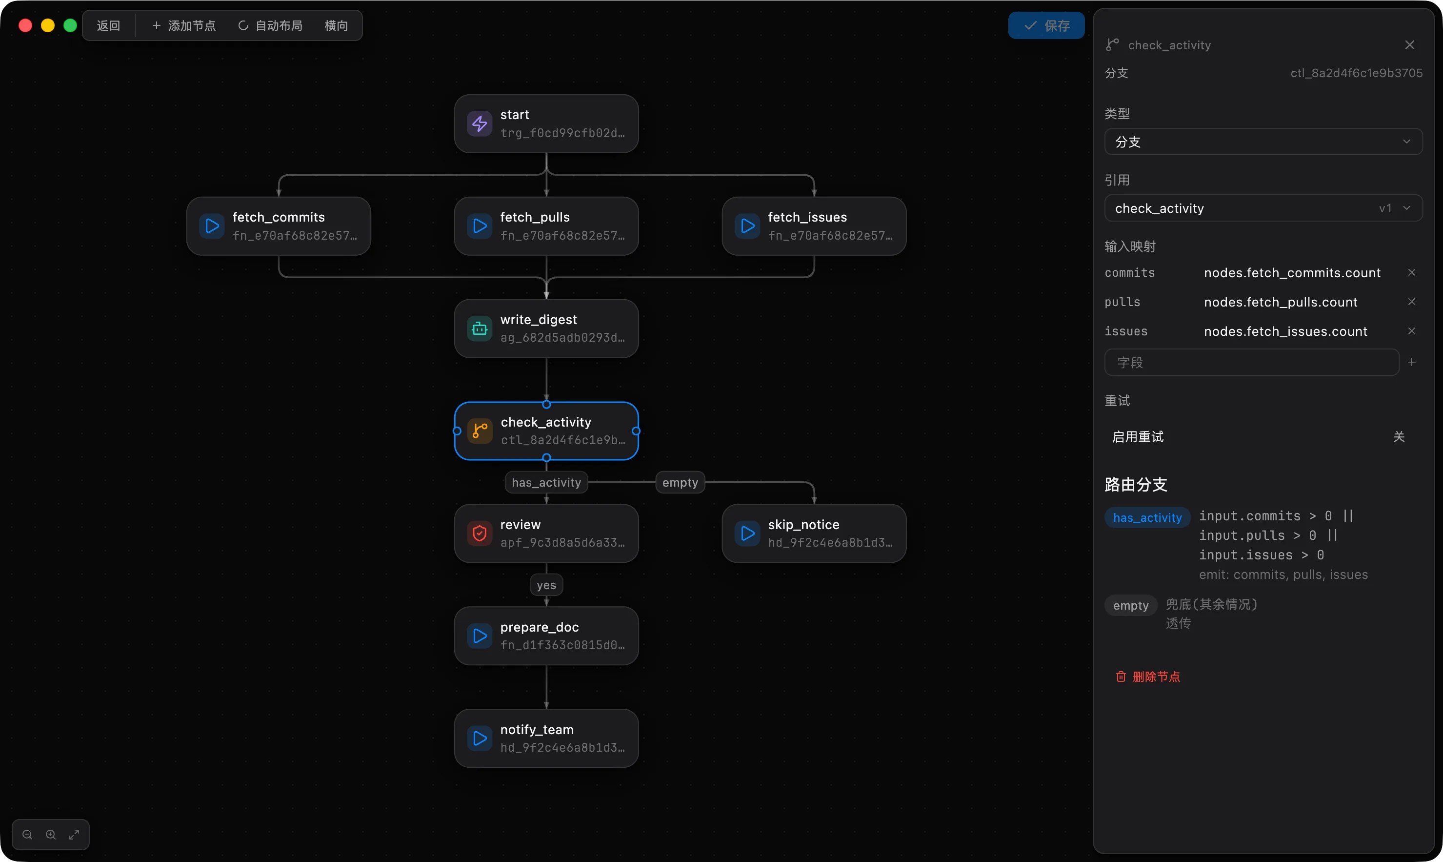Click the right connector handle of check_activity
This screenshot has height=862, width=1443.
(x=636, y=431)
